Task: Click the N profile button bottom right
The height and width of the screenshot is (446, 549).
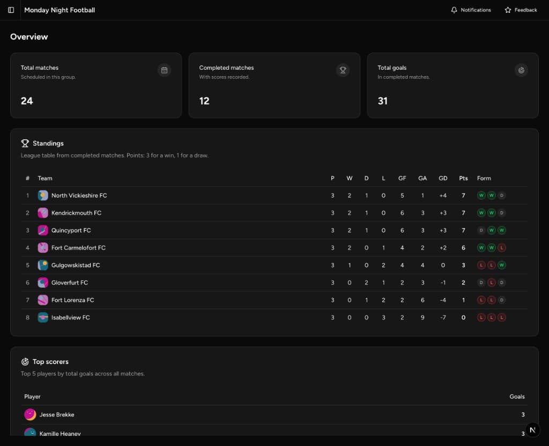Action: click(x=532, y=429)
